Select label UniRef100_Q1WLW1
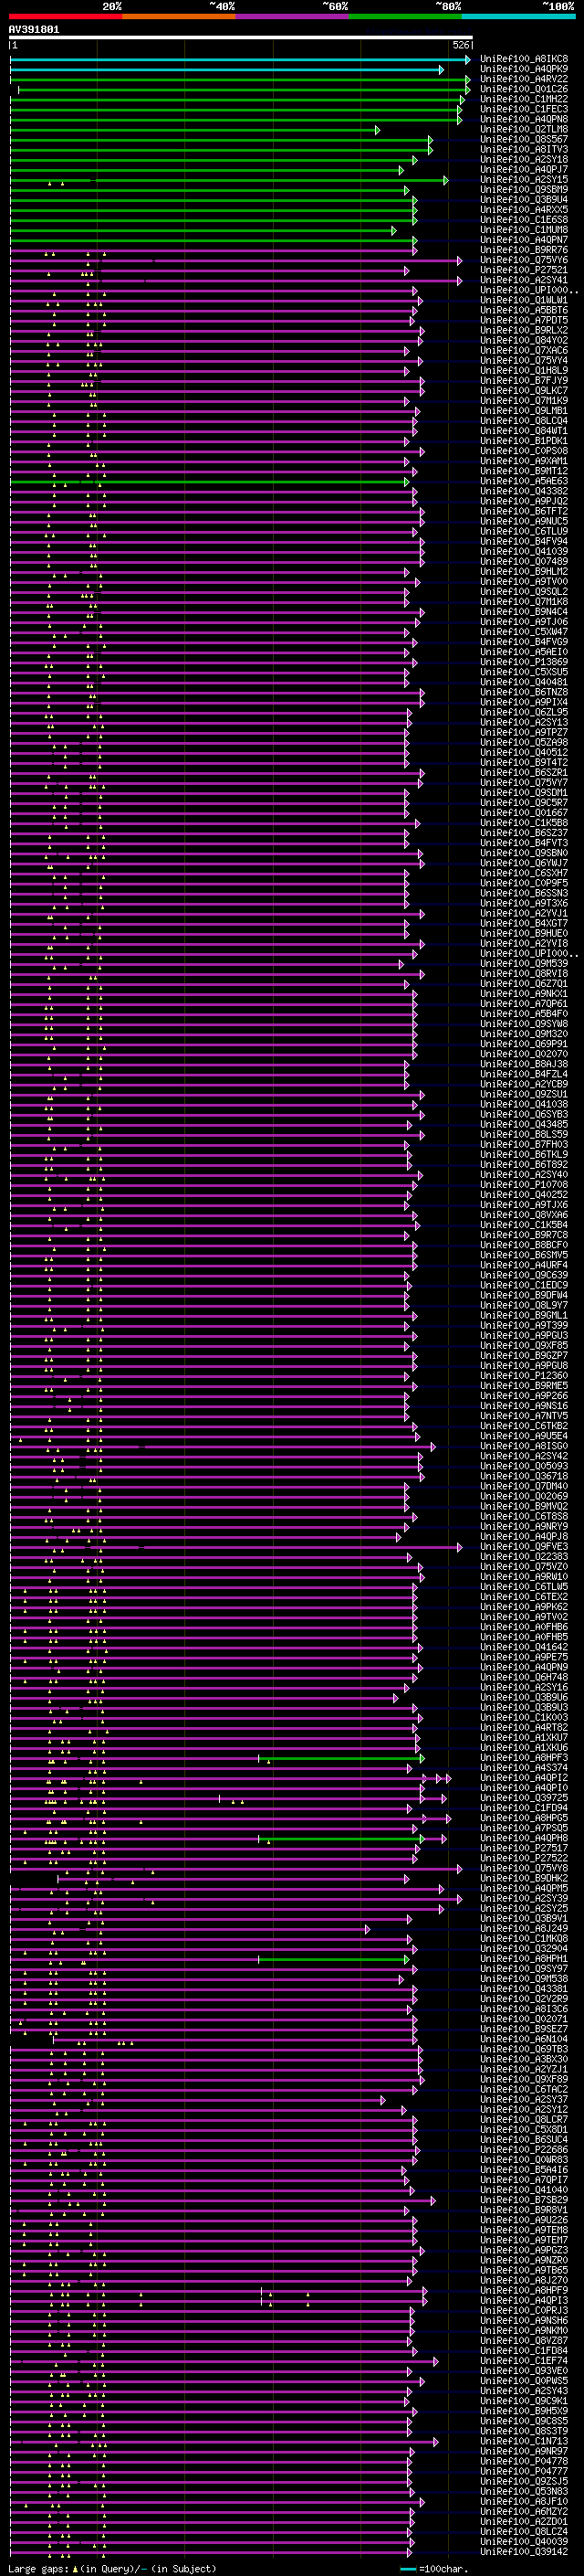This screenshot has height=2576, width=584. (x=523, y=300)
